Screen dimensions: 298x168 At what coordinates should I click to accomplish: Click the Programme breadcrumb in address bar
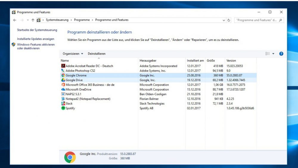(82, 20)
